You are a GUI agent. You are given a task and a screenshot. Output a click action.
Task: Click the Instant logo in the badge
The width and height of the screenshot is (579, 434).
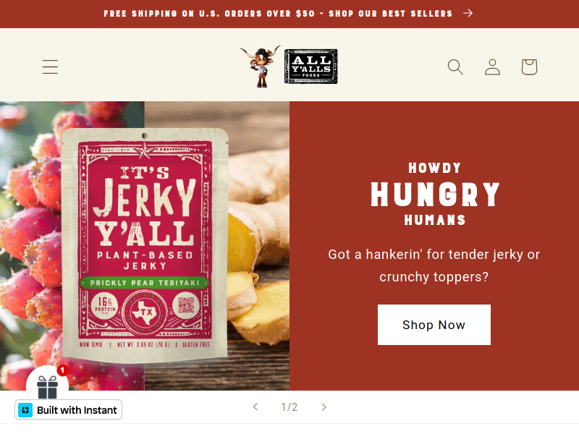(25, 410)
